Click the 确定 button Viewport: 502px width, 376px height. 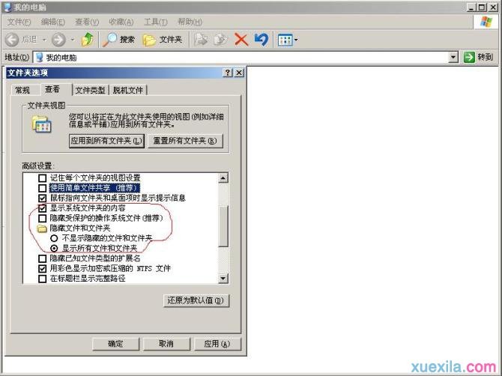point(115,344)
